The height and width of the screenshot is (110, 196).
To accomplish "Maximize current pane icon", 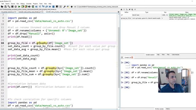I will [57, 7].
